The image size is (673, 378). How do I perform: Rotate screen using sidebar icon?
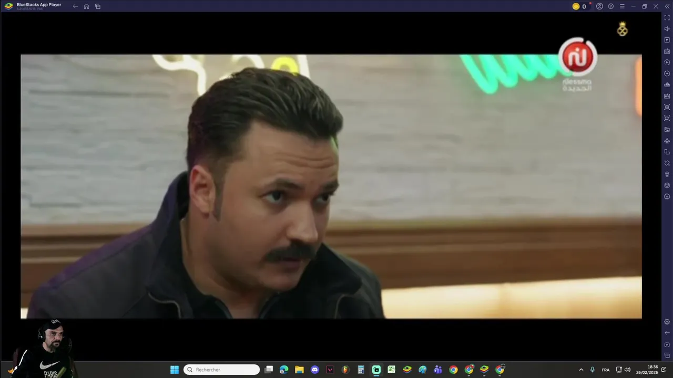click(667, 152)
